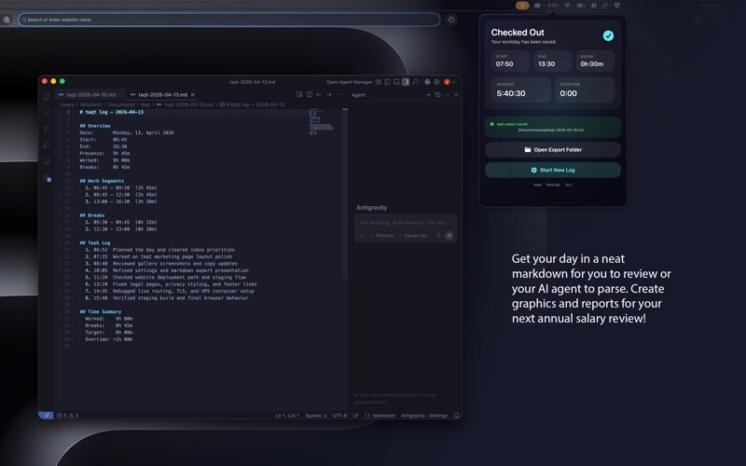The image size is (746, 466).
Task: Click the taqt 2:23 timer in menu bar
Action: 552,6
